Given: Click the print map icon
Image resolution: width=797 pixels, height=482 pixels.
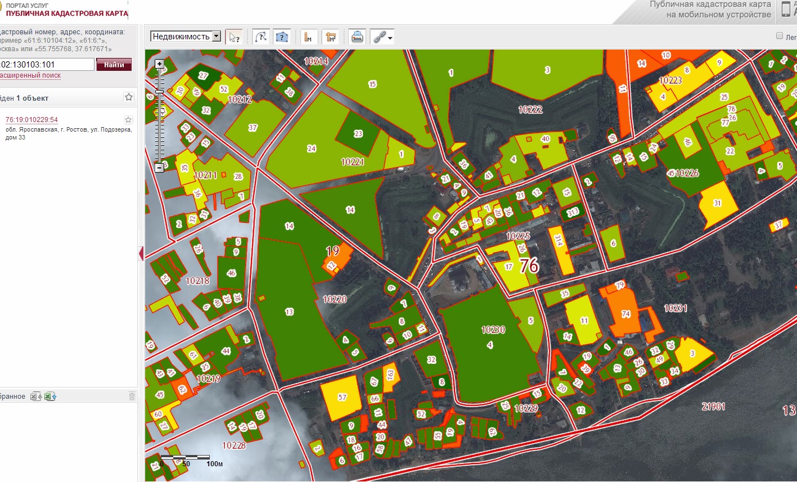Looking at the screenshot, I should [x=357, y=37].
